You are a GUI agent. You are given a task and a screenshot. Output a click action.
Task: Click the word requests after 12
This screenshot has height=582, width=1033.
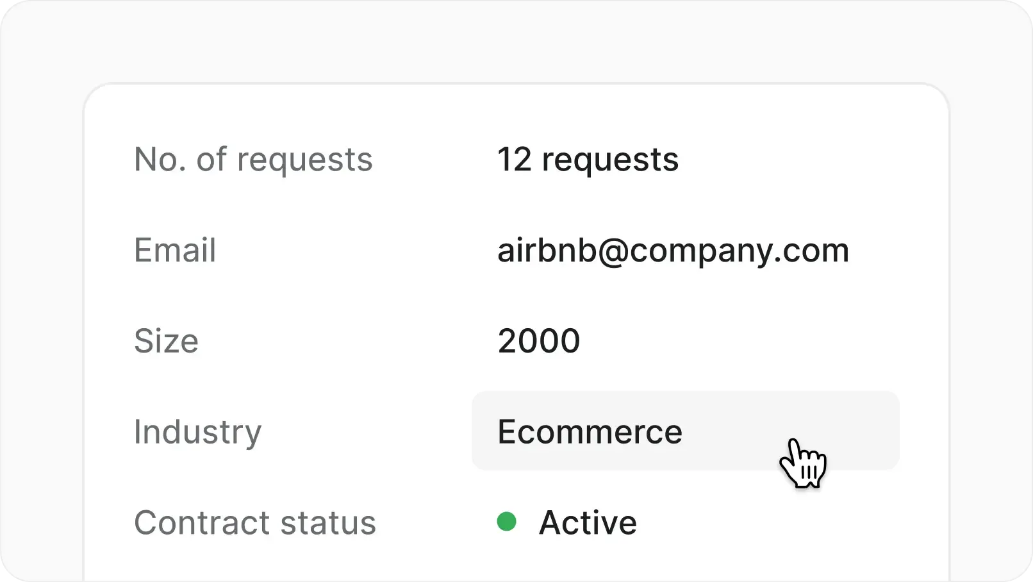click(x=610, y=160)
